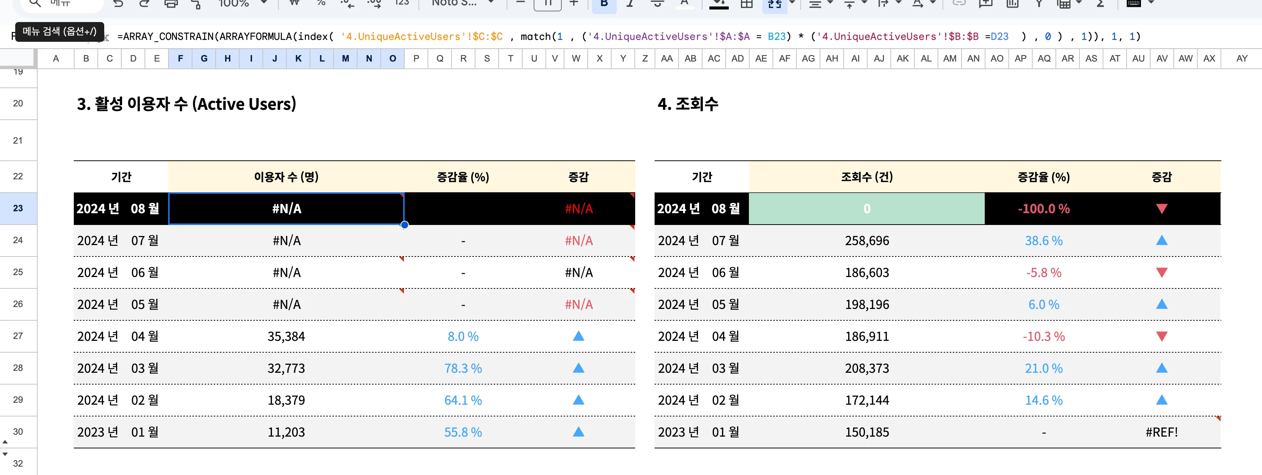The height and width of the screenshot is (475, 1262).
Task: Pick a text color
Action: coord(684,3)
